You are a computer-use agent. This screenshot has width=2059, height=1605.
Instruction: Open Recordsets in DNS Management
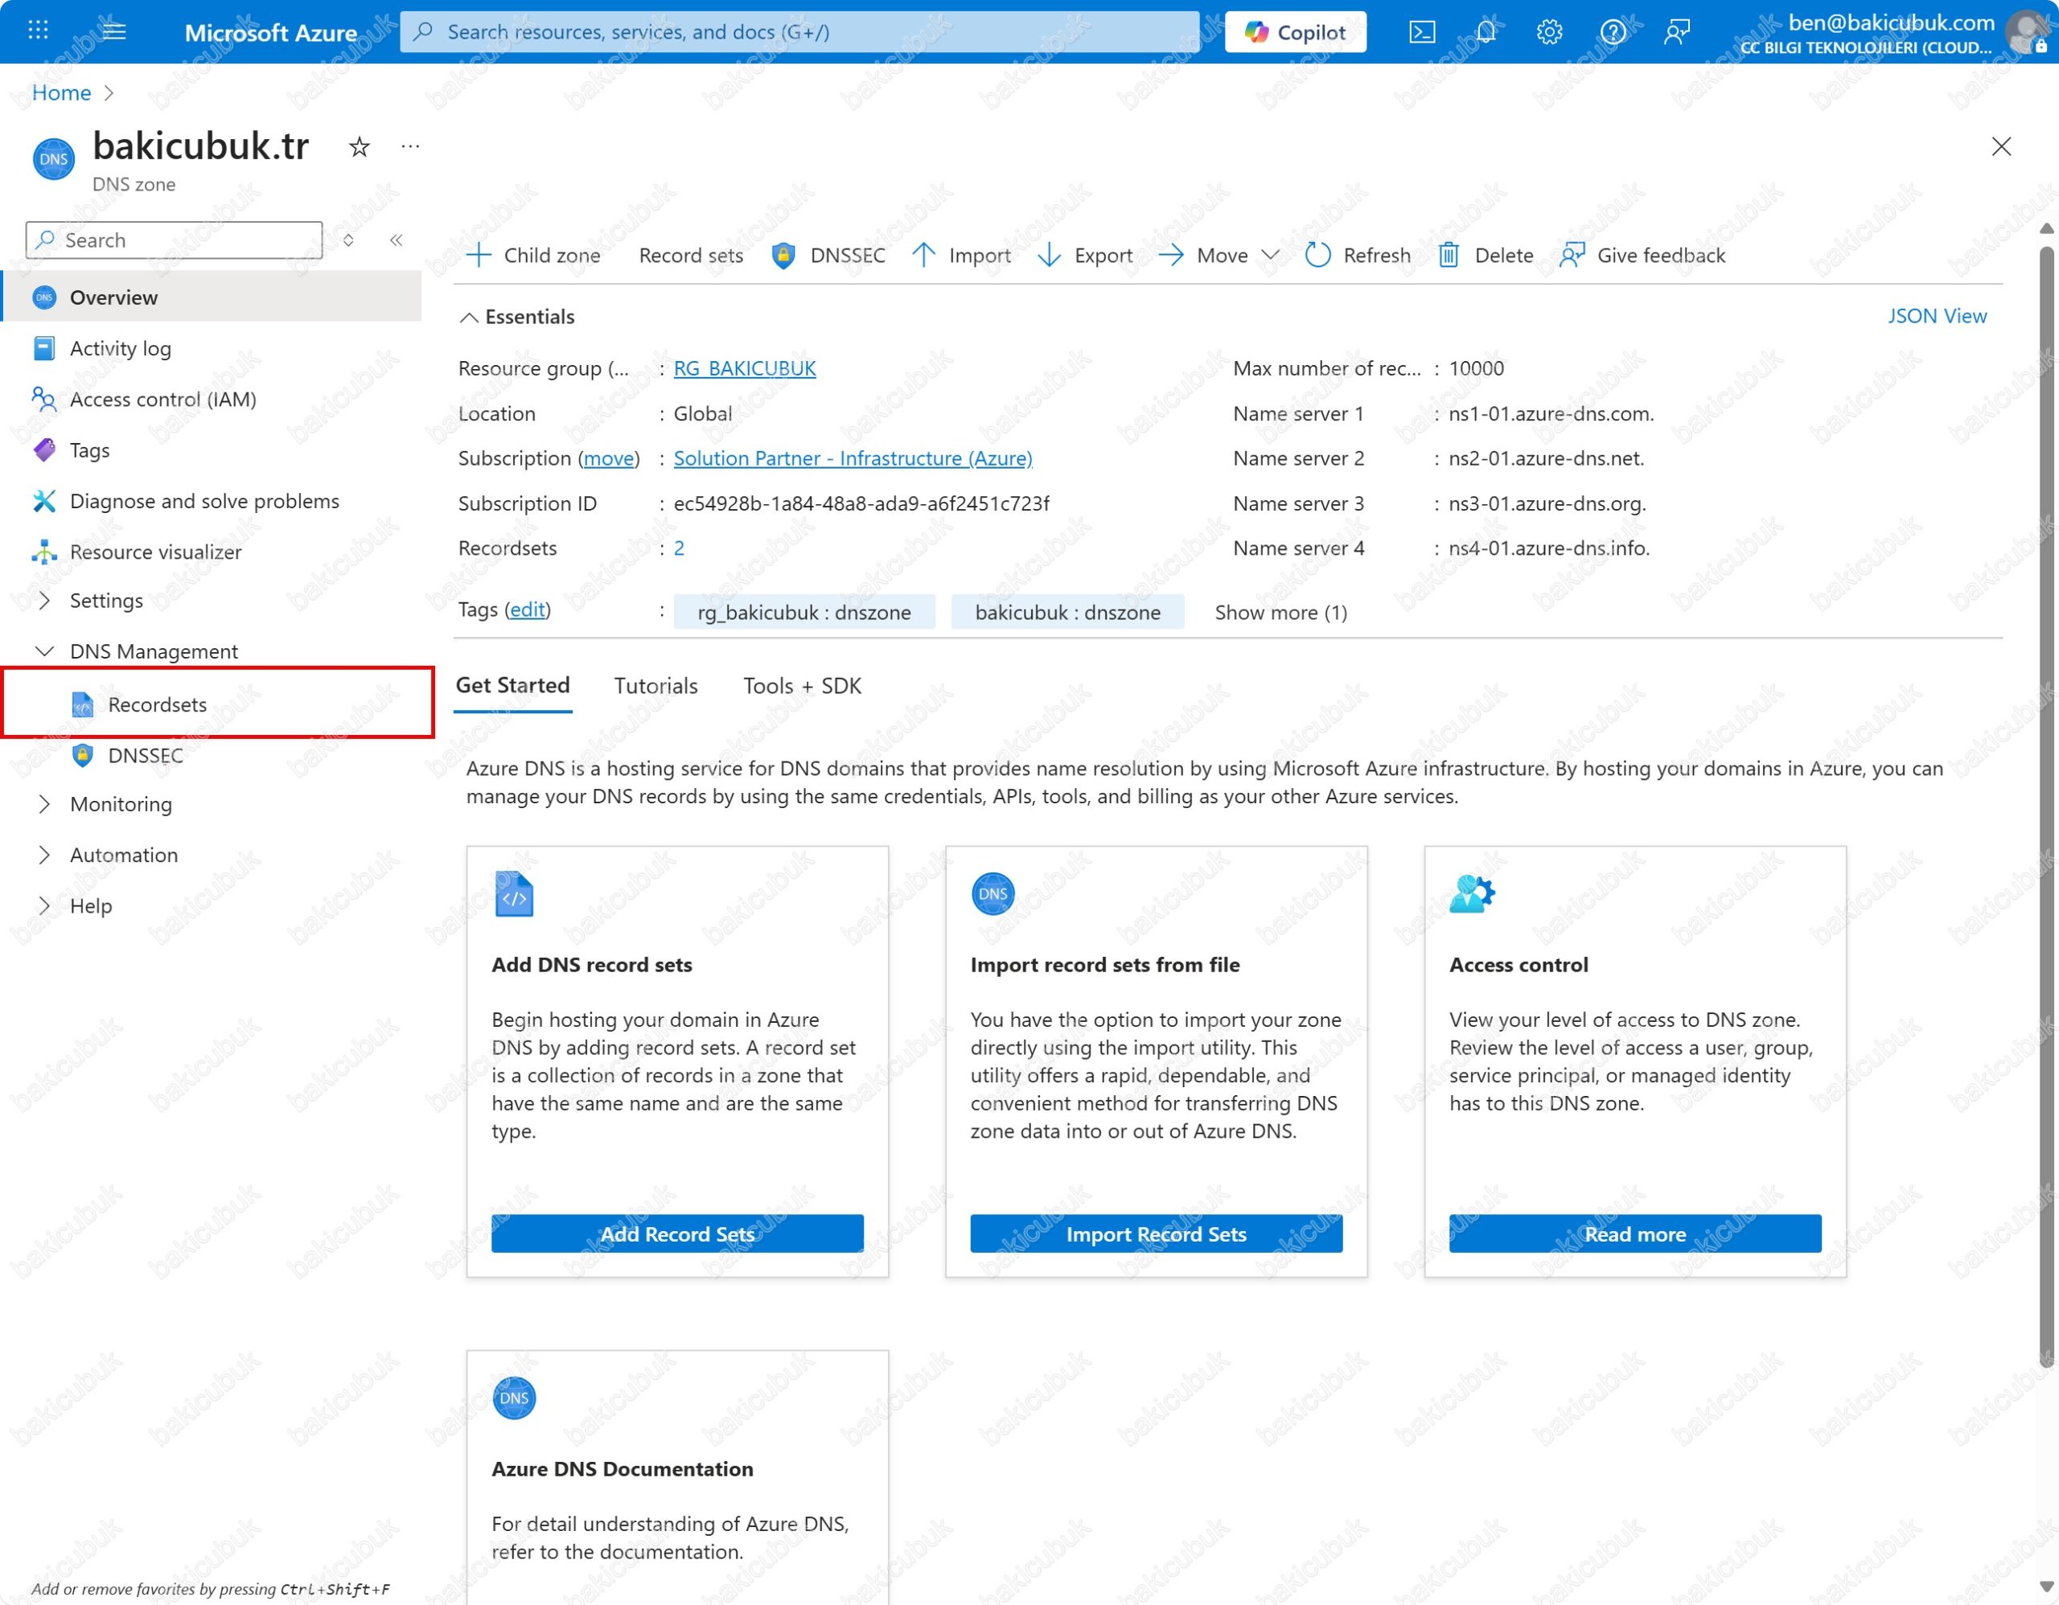click(157, 705)
